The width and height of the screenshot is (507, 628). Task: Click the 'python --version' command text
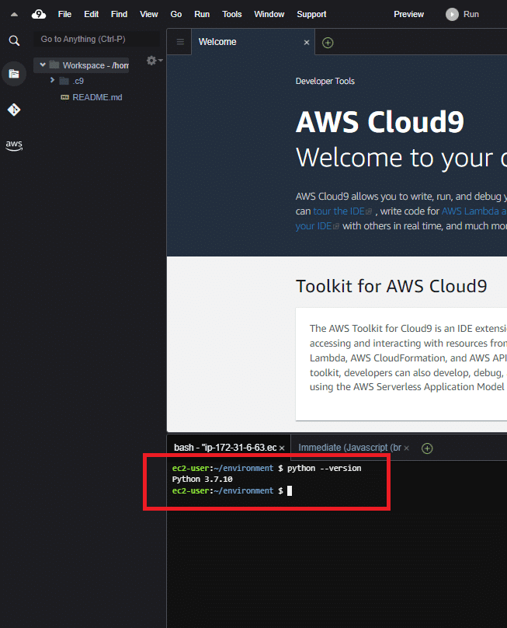(x=324, y=468)
